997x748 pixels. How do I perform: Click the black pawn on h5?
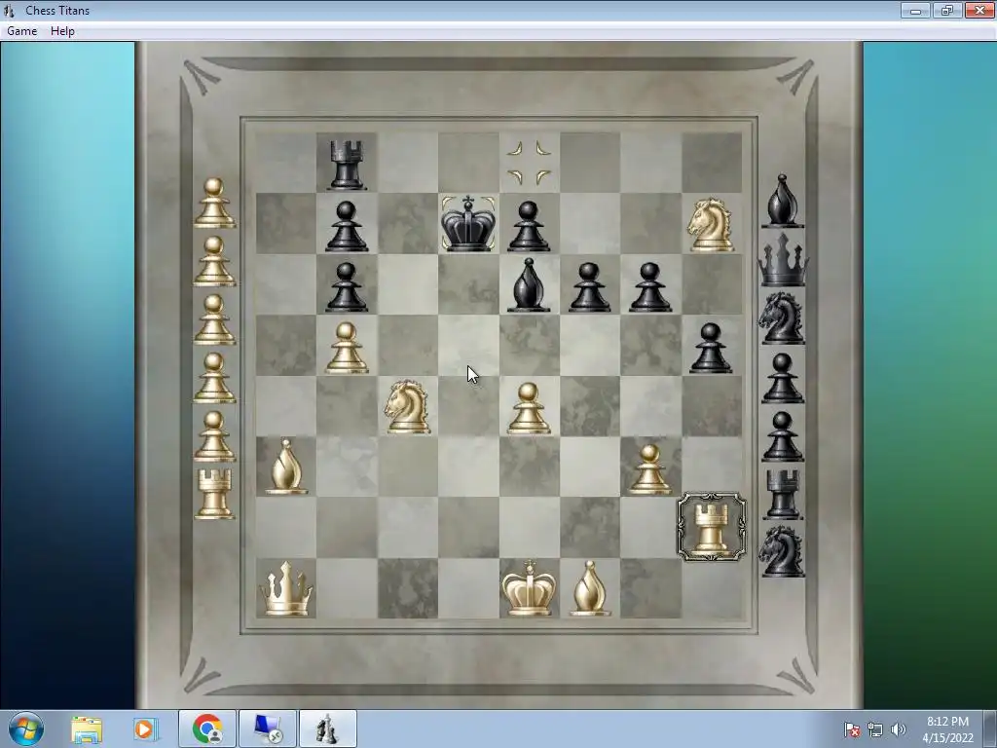pyautogui.click(x=711, y=348)
